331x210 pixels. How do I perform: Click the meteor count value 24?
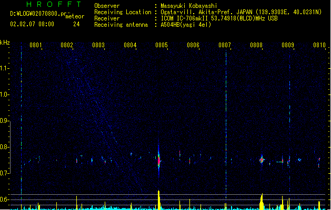76,24
